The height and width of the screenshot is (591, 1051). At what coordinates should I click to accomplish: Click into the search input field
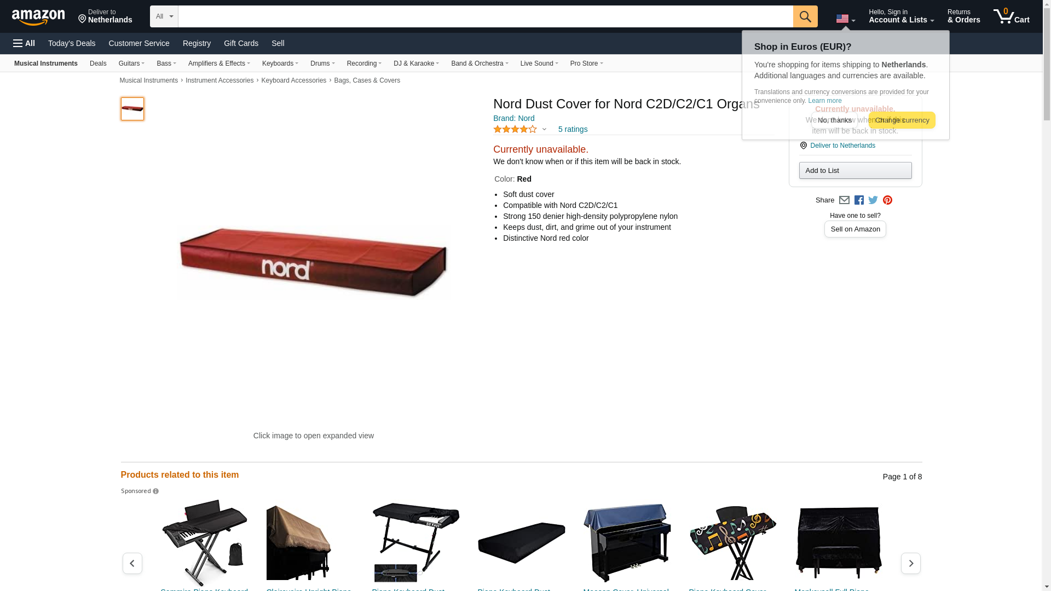pyautogui.click(x=486, y=16)
